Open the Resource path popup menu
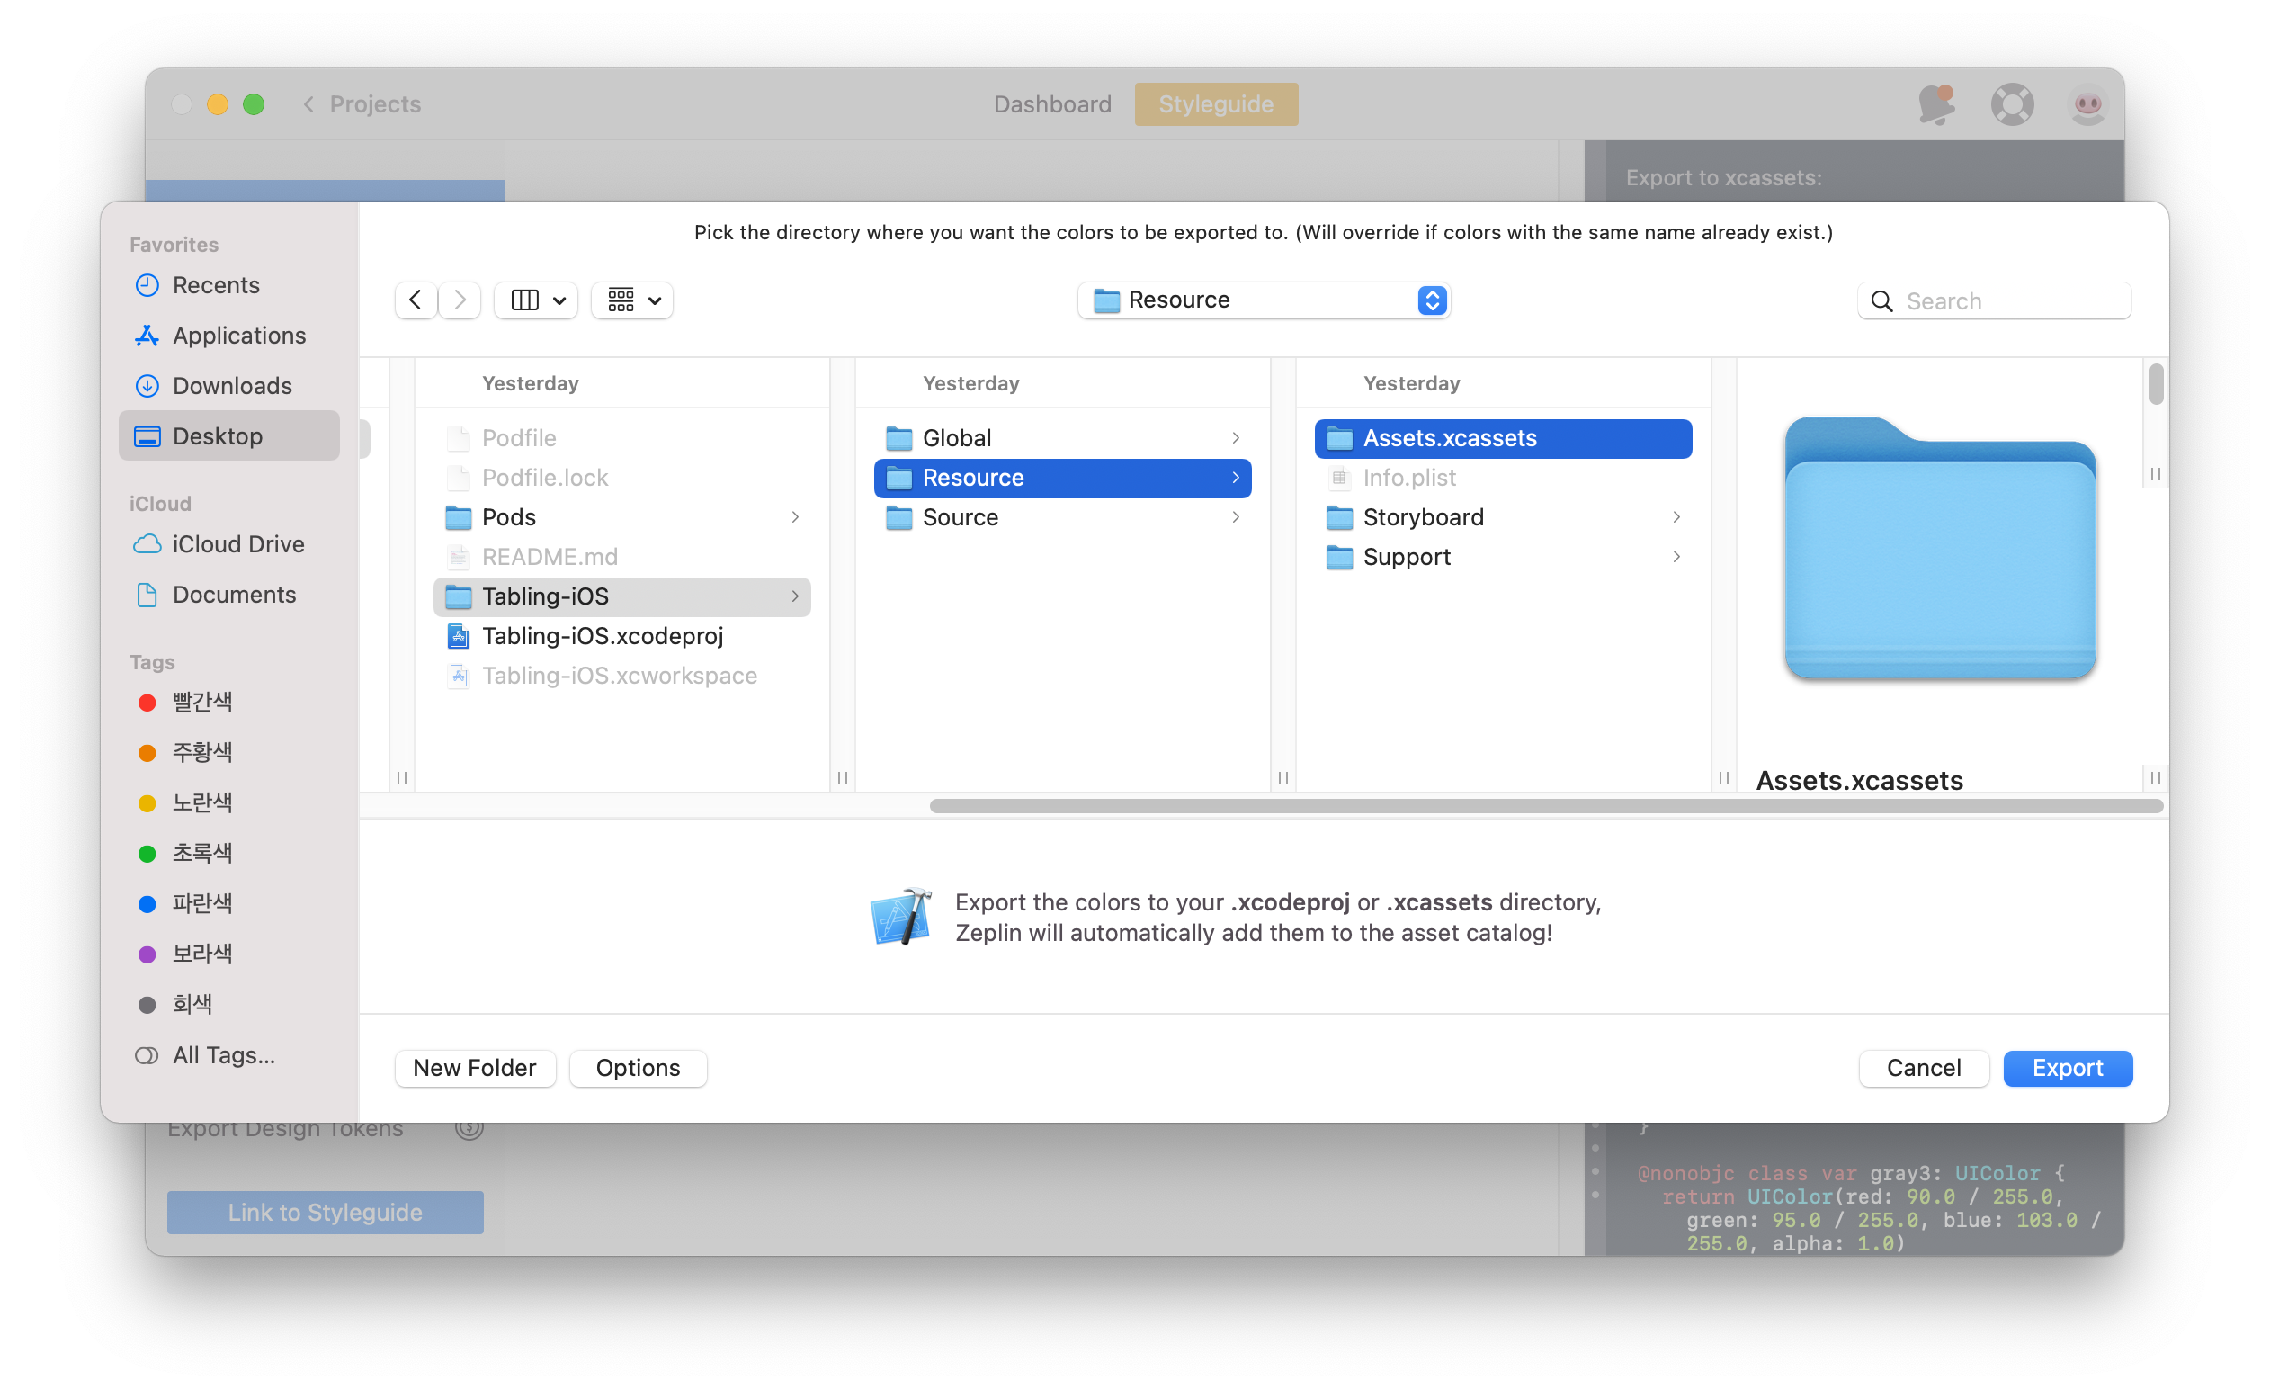Viewport: 2270px width, 1389px height. [1263, 300]
